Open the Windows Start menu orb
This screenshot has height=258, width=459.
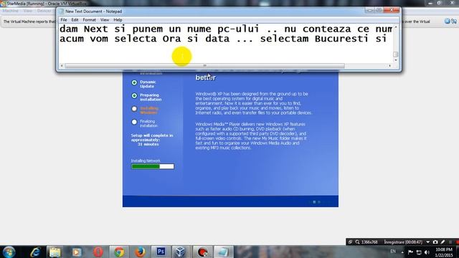(x=9, y=252)
